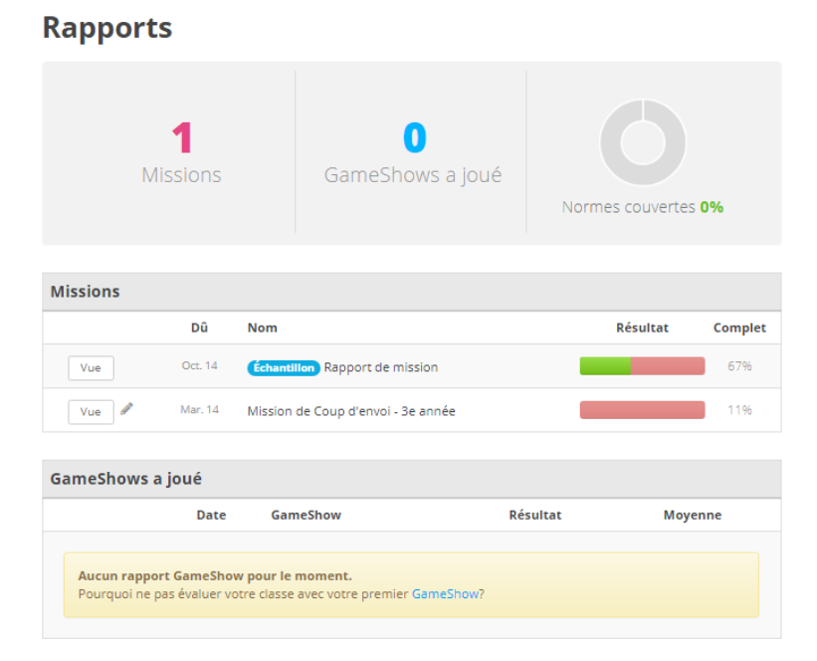Click the Normes couvertes 0% label
The image size is (817, 661).
(643, 207)
